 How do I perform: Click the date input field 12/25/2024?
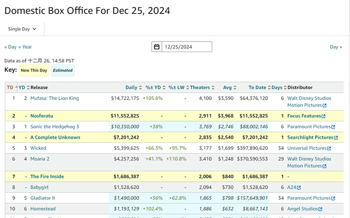pyautogui.click(x=187, y=47)
